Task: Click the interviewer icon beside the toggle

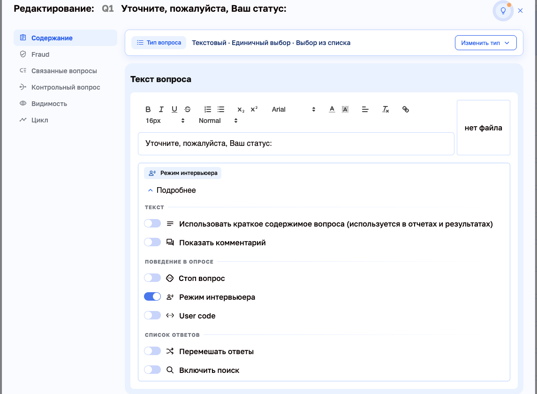Action: tap(170, 297)
